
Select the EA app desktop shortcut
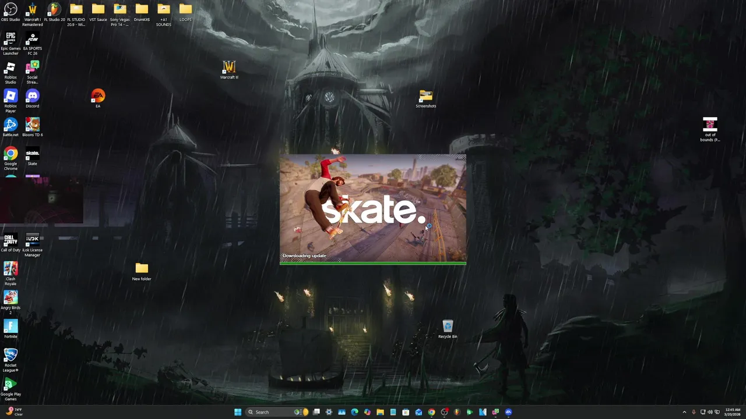coord(98,99)
